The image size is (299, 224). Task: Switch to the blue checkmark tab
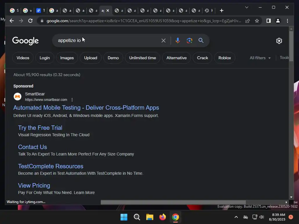pyautogui.click(x=41, y=10)
